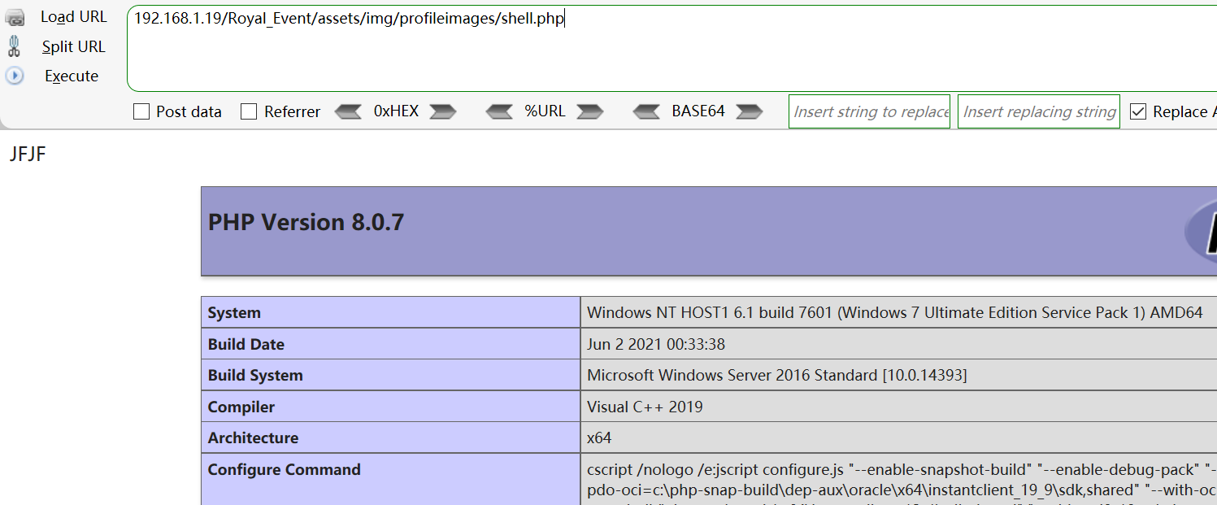Click the Load URL icon
1217x505 pixels.
15,17
